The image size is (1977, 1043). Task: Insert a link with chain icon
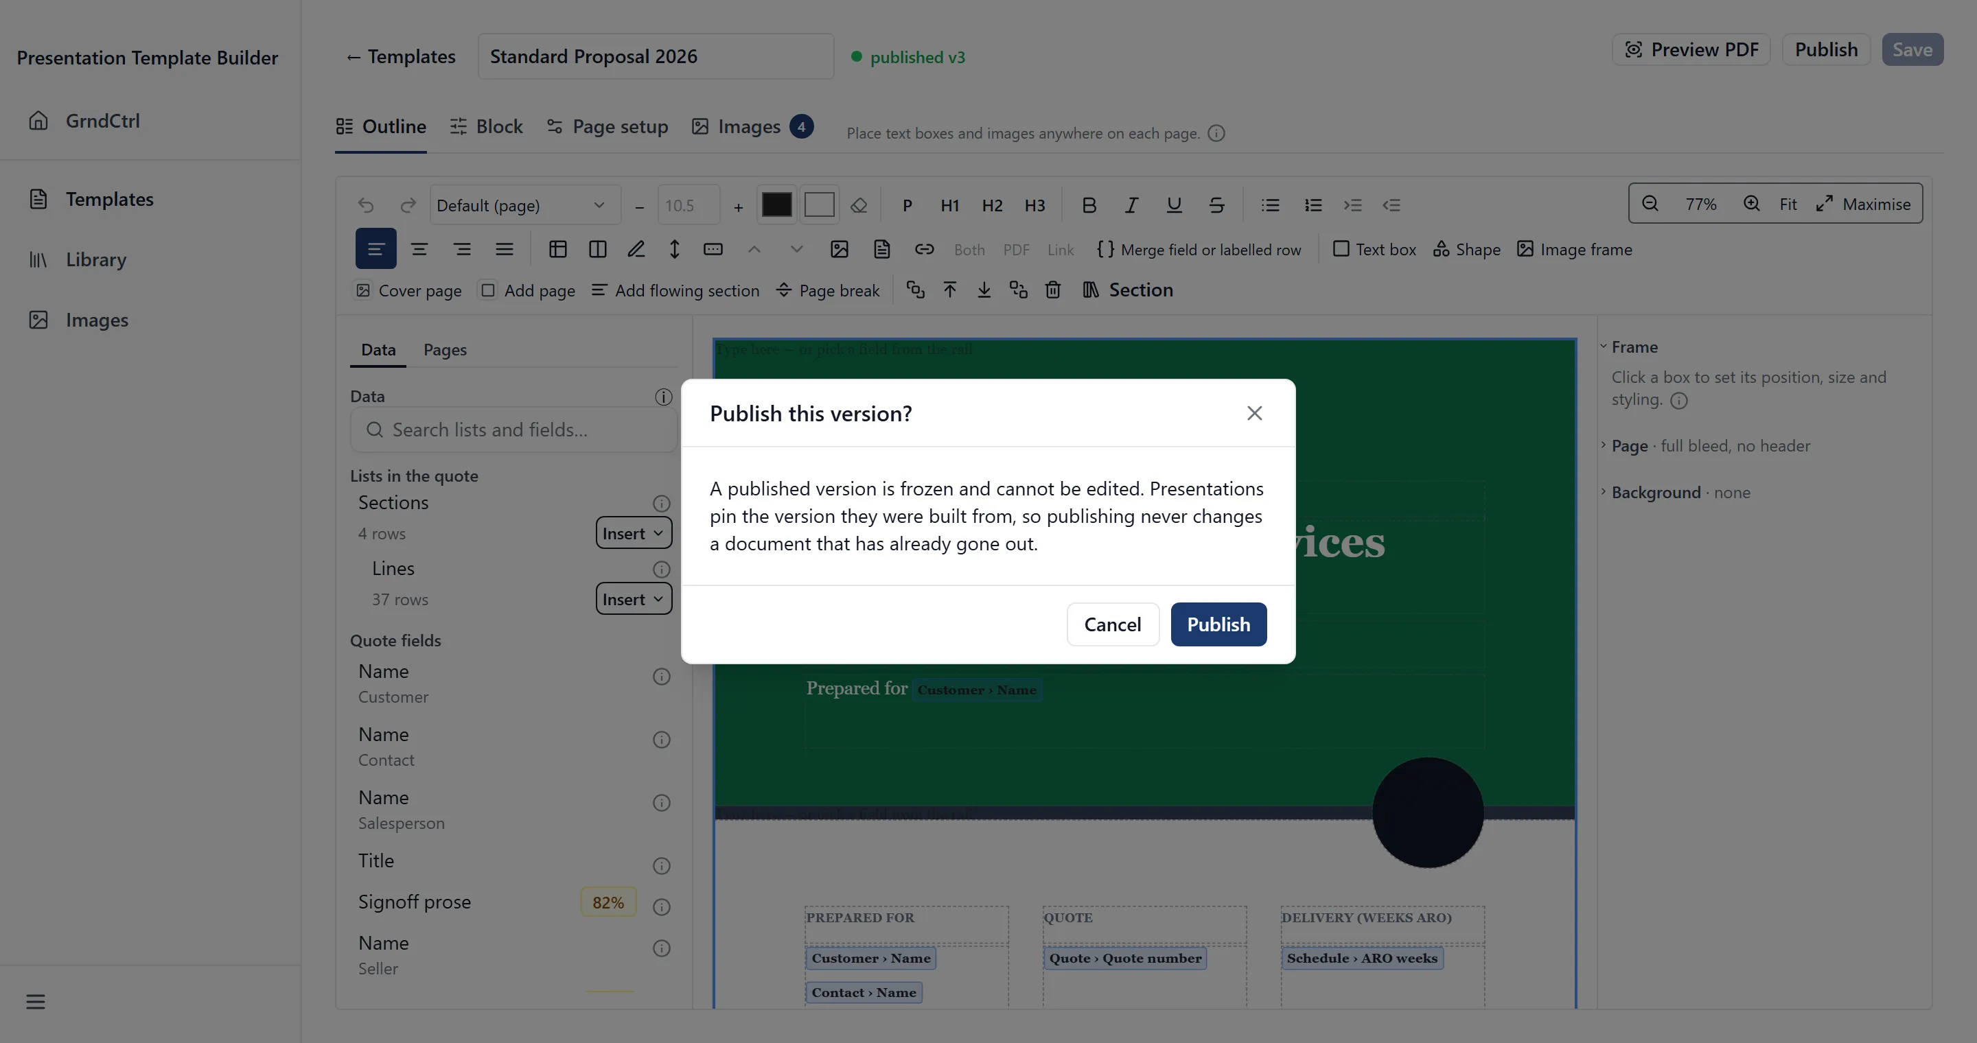coord(924,248)
